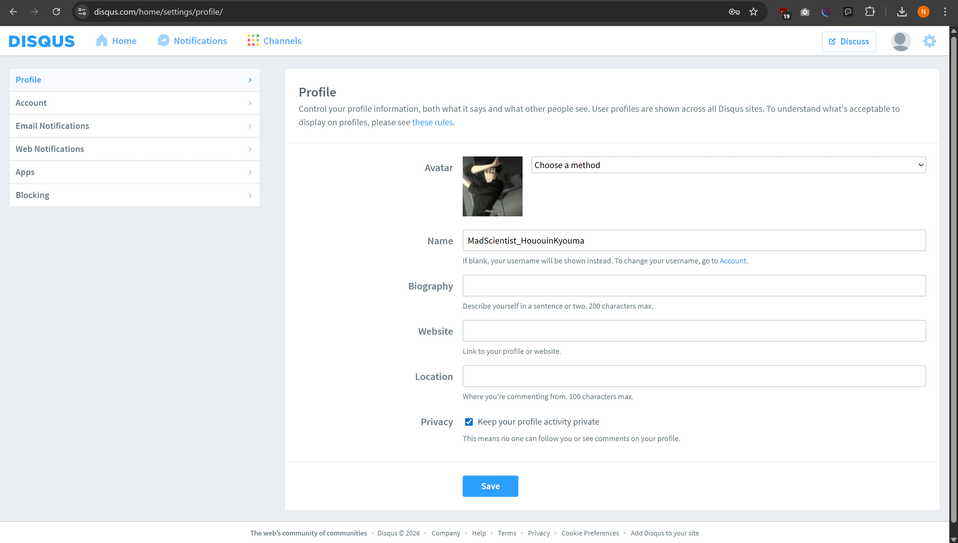
Task: Open the these rules link
Action: pos(432,122)
